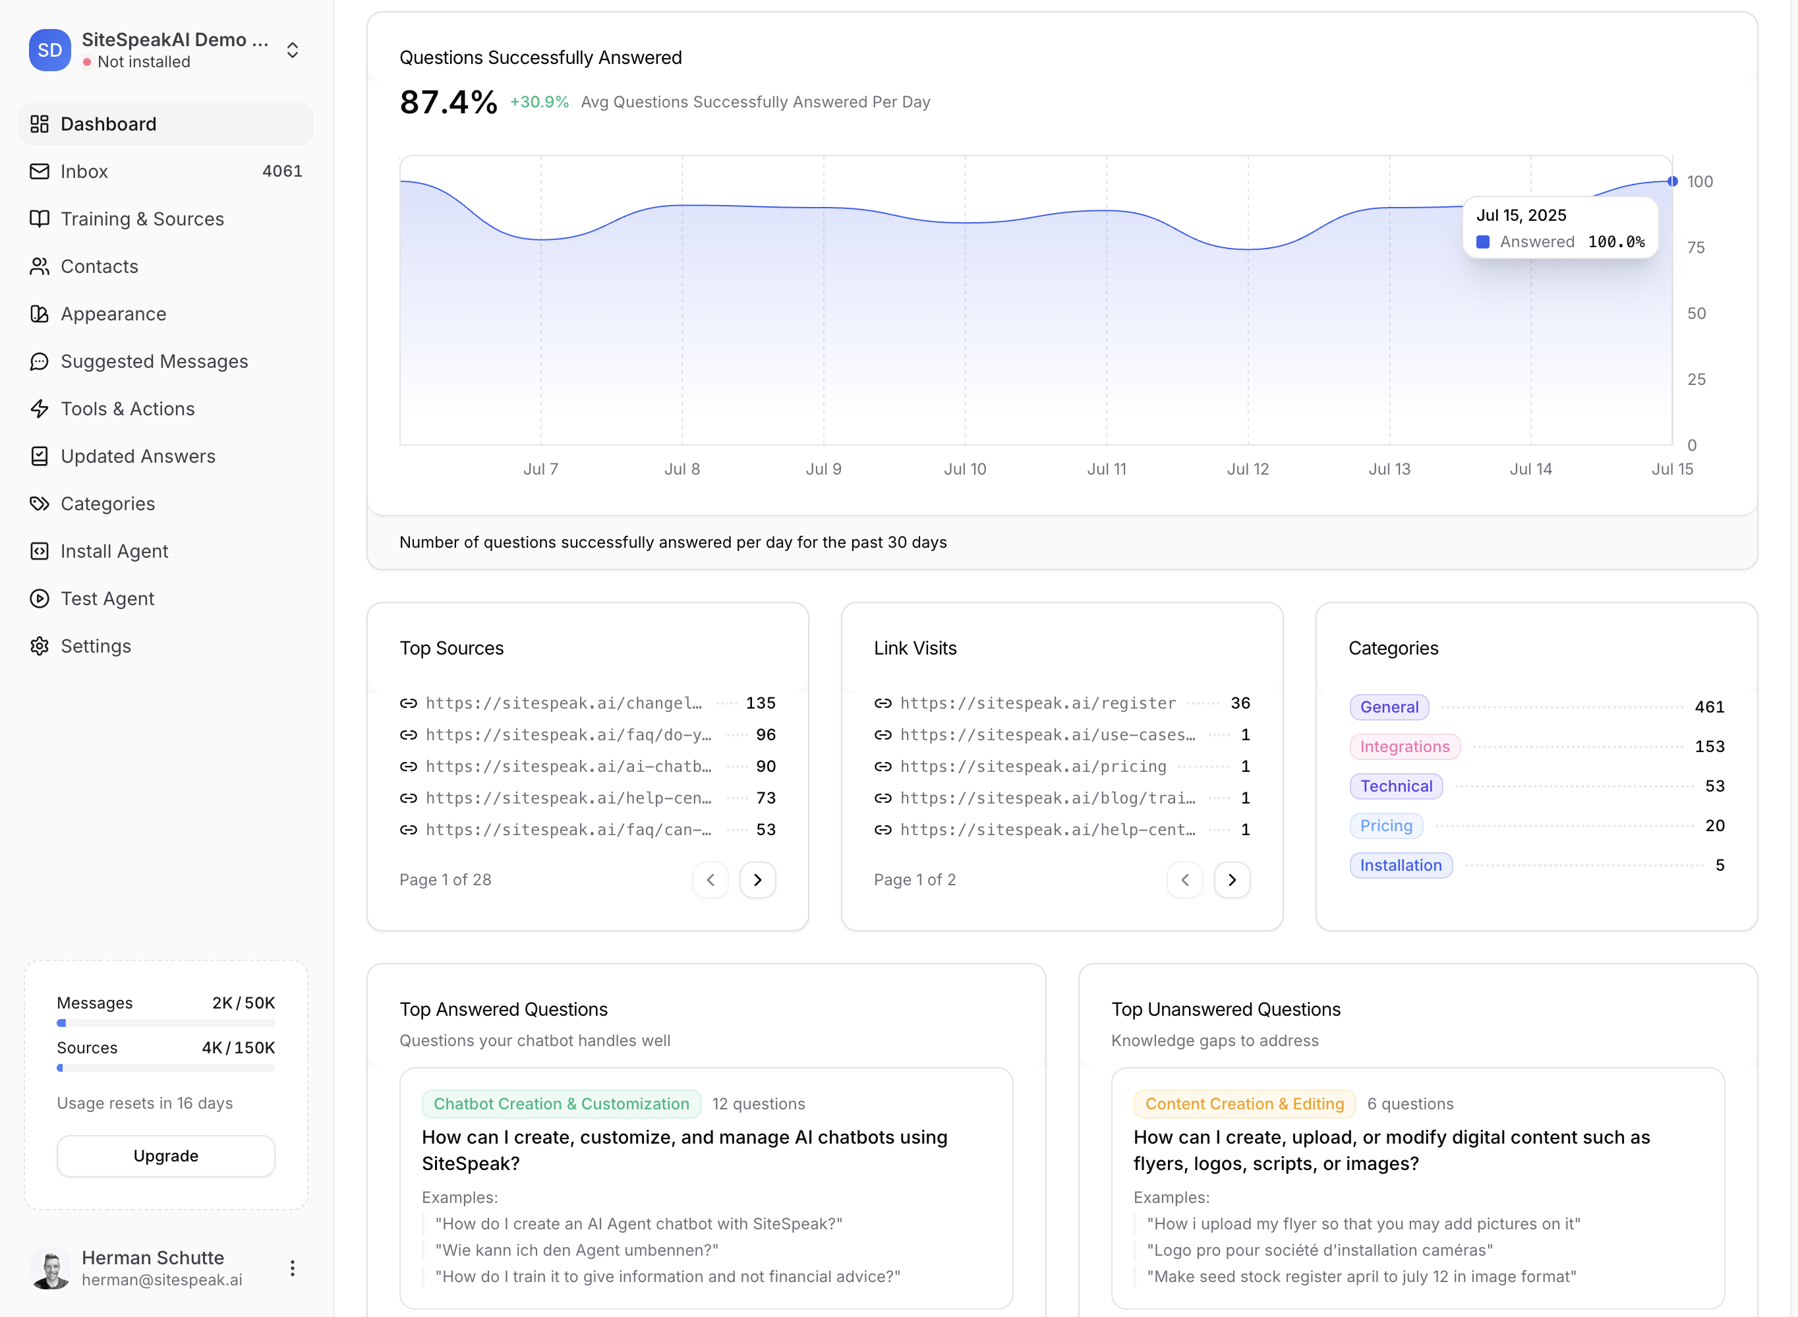
Task: Click the Integrations category tag
Action: 1405,747
